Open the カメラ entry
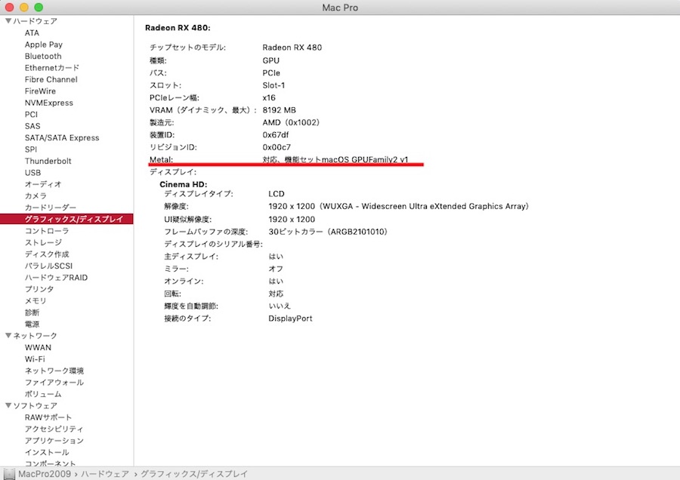This screenshot has height=480, width=680. [36, 195]
